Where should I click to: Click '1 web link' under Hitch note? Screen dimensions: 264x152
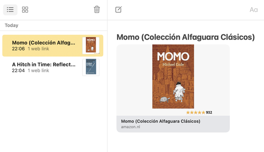(38, 71)
